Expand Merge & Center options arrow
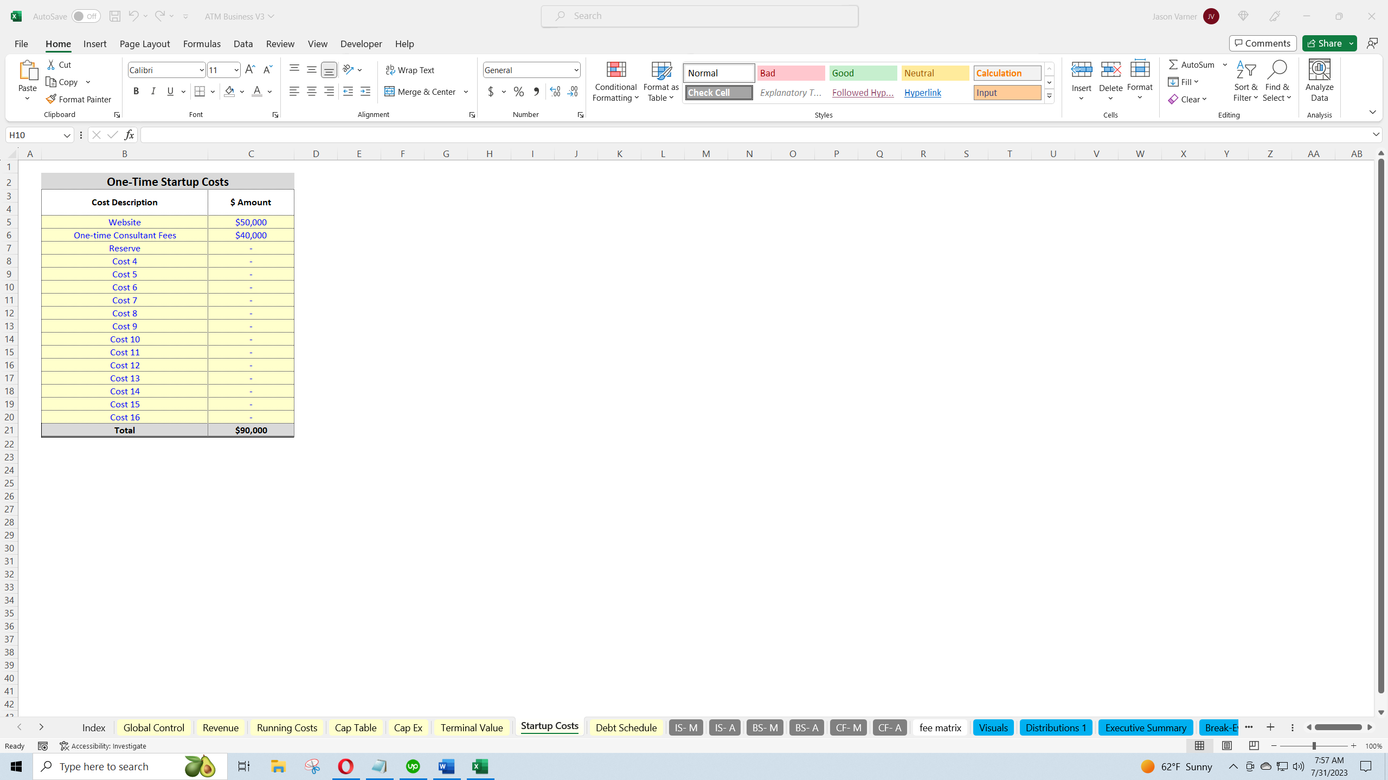 tap(466, 92)
